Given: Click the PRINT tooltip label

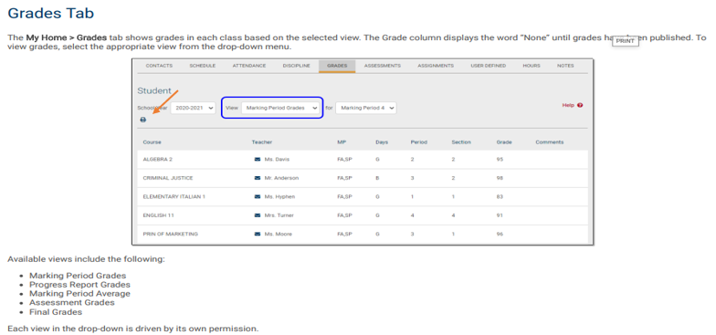Looking at the screenshot, I should [625, 41].
